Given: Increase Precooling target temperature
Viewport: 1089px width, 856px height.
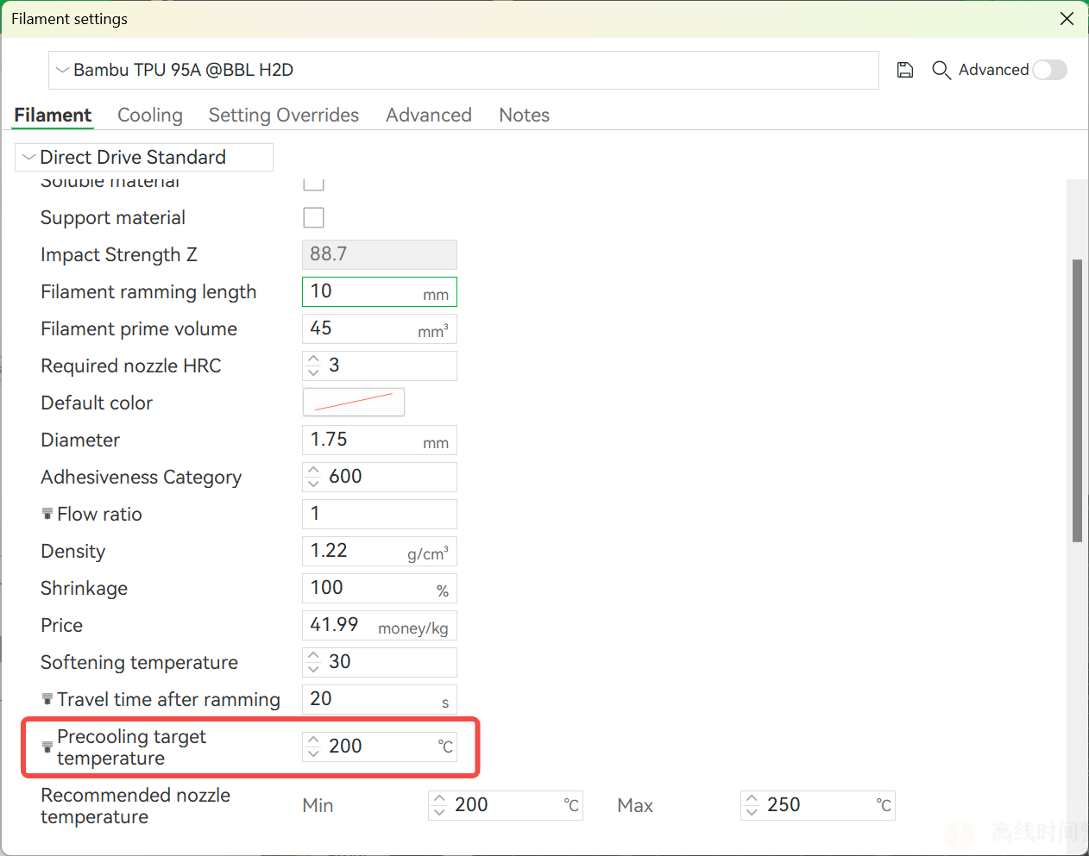Looking at the screenshot, I should (313, 740).
